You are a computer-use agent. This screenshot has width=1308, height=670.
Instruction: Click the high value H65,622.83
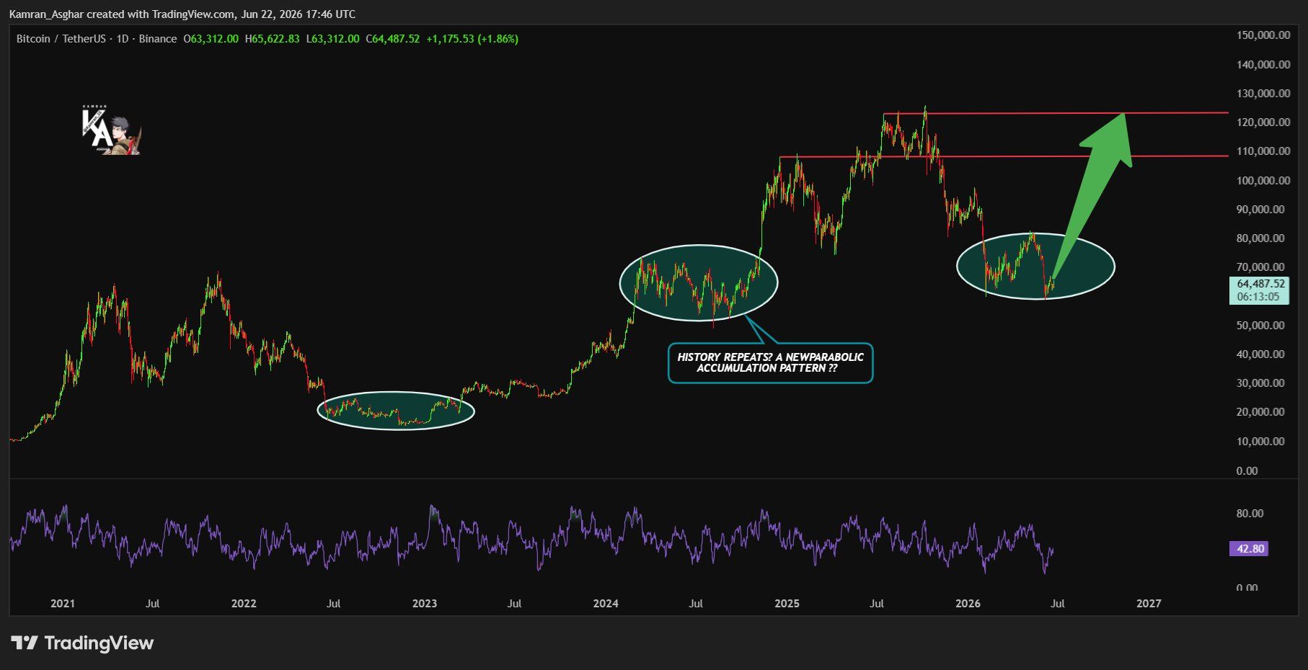272,39
